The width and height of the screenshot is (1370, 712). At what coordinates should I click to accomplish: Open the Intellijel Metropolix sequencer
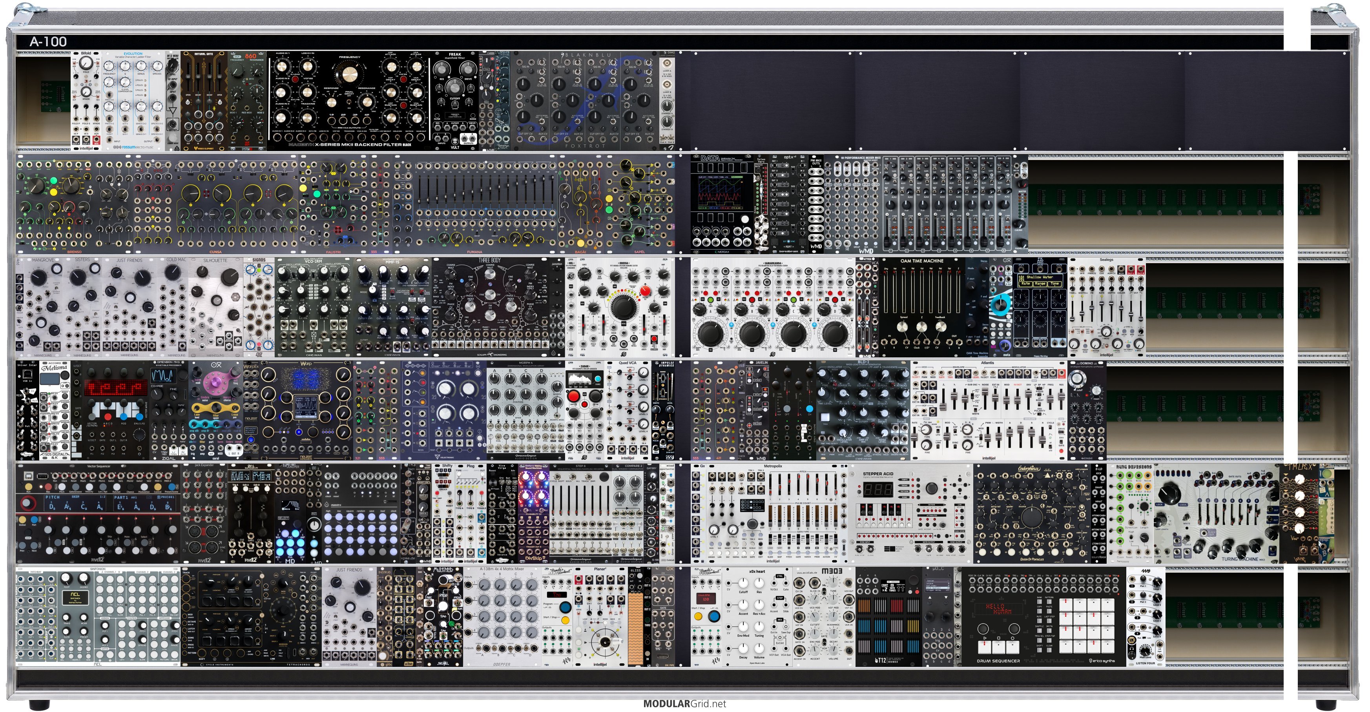coord(773,514)
